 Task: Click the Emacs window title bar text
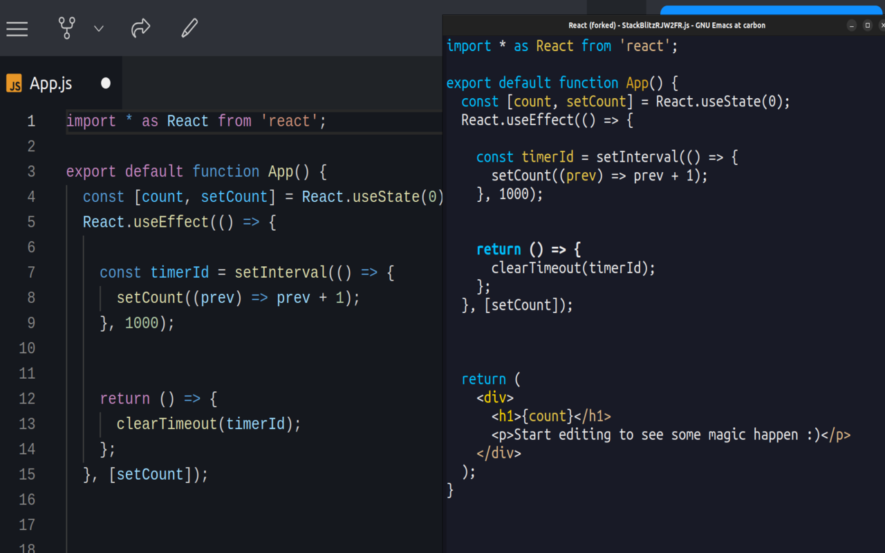[667, 26]
